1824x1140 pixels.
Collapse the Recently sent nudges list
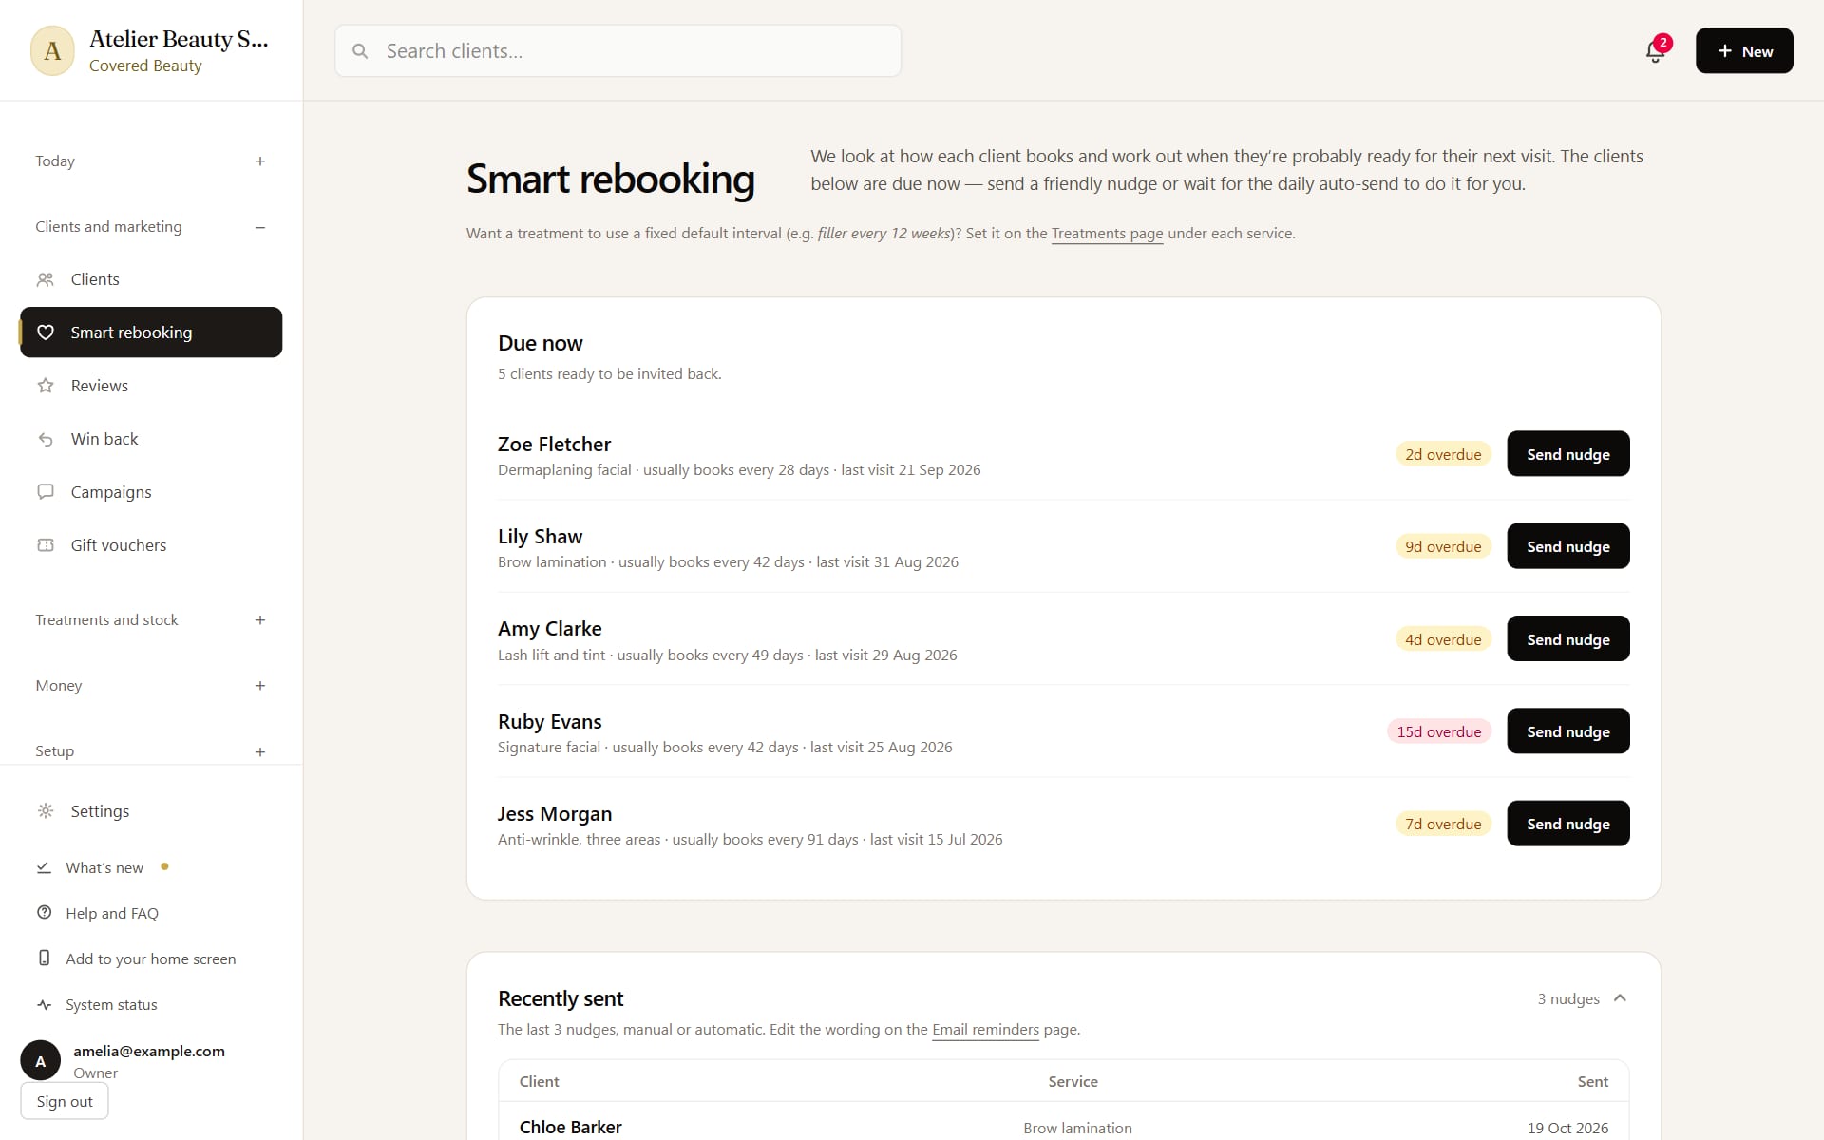tap(1620, 998)
